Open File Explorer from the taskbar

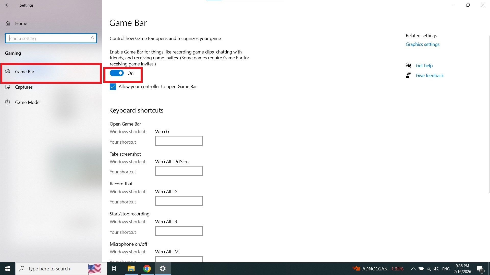click(131, 268)
